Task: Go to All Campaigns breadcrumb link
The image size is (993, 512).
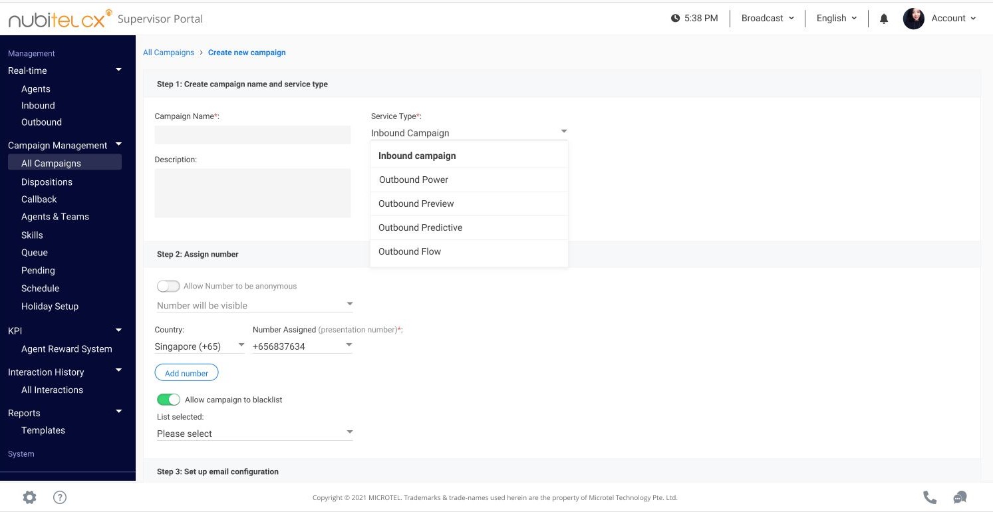Action: click(x=168, y=53)
